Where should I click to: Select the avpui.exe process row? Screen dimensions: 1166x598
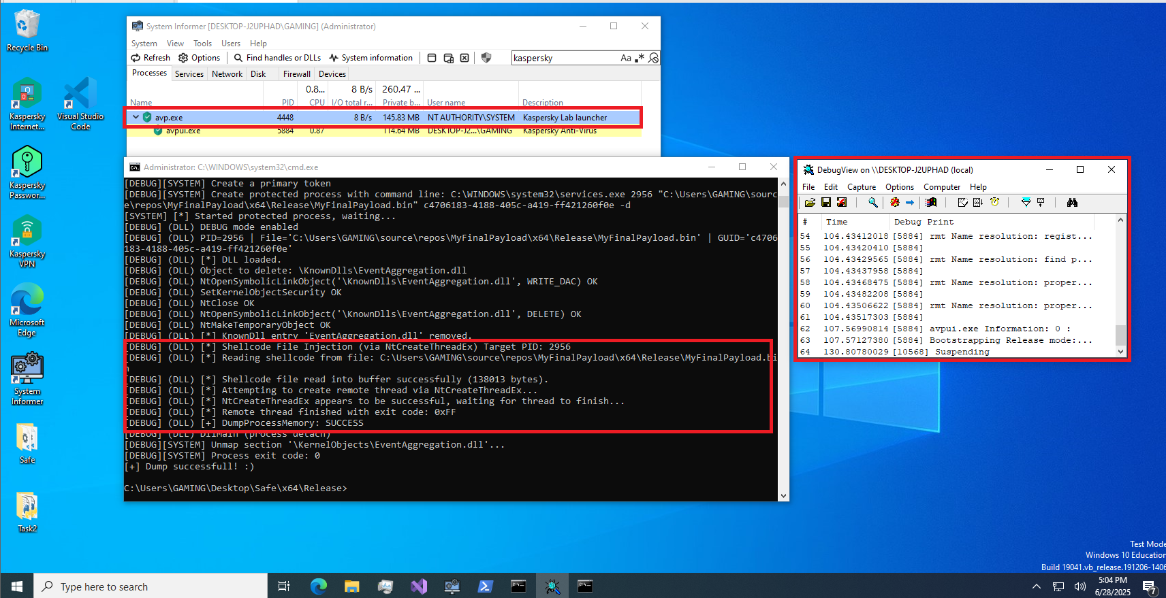pyautogui.click(x=383, y=131)
